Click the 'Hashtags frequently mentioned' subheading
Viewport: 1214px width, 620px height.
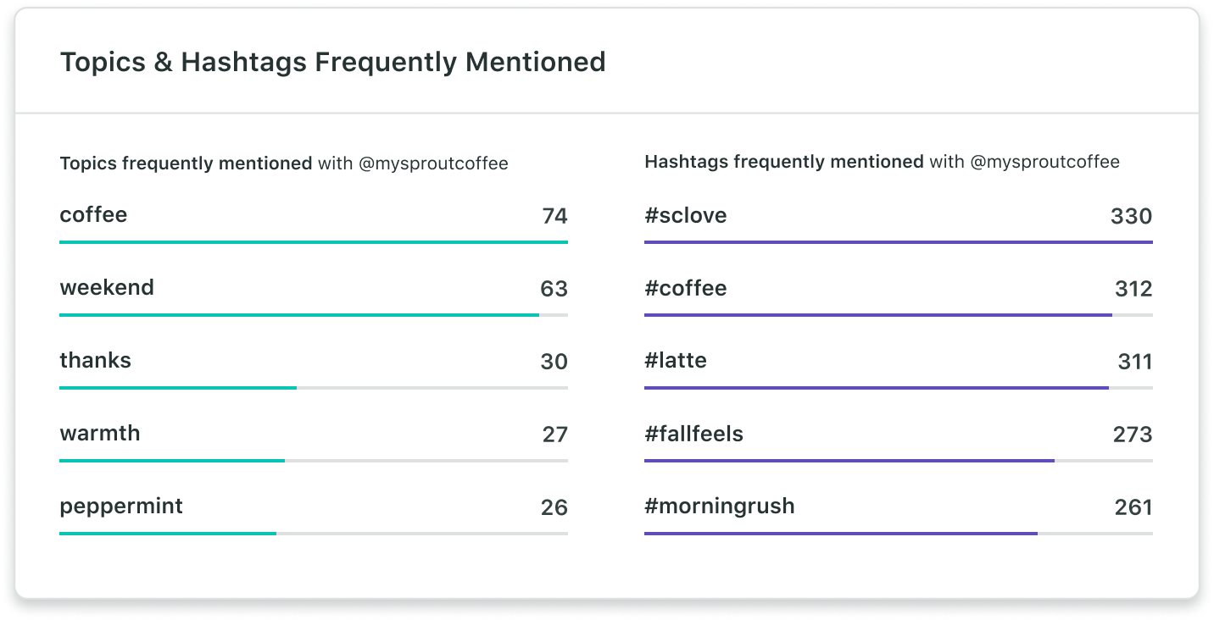(x=783, y=162)
